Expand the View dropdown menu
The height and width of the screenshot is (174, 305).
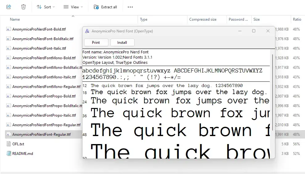click(x=73, y=7)
